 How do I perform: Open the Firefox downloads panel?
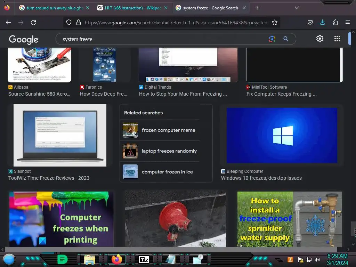322,22
